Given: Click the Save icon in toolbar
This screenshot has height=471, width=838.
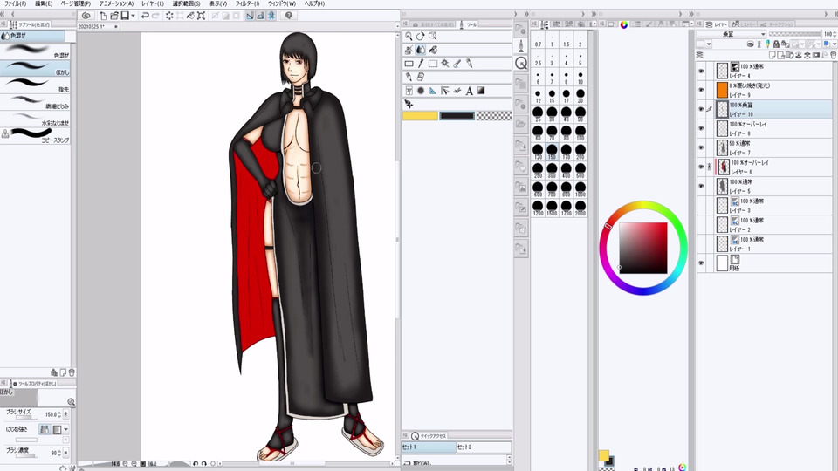Looking at the screenshot, I should coord(125,16).
